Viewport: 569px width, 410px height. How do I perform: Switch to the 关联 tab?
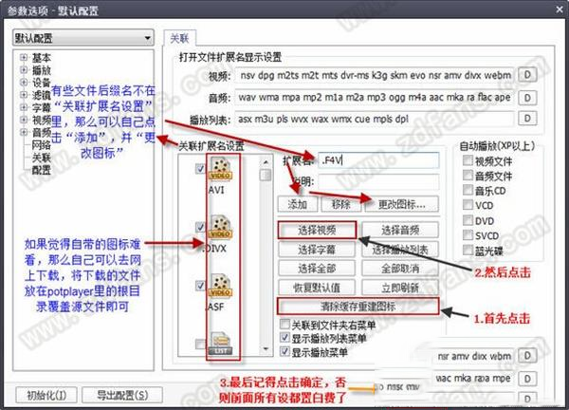click(x=179, y=39)
